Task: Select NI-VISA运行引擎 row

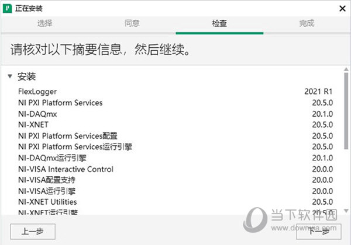Action: [x=175, y=191]
